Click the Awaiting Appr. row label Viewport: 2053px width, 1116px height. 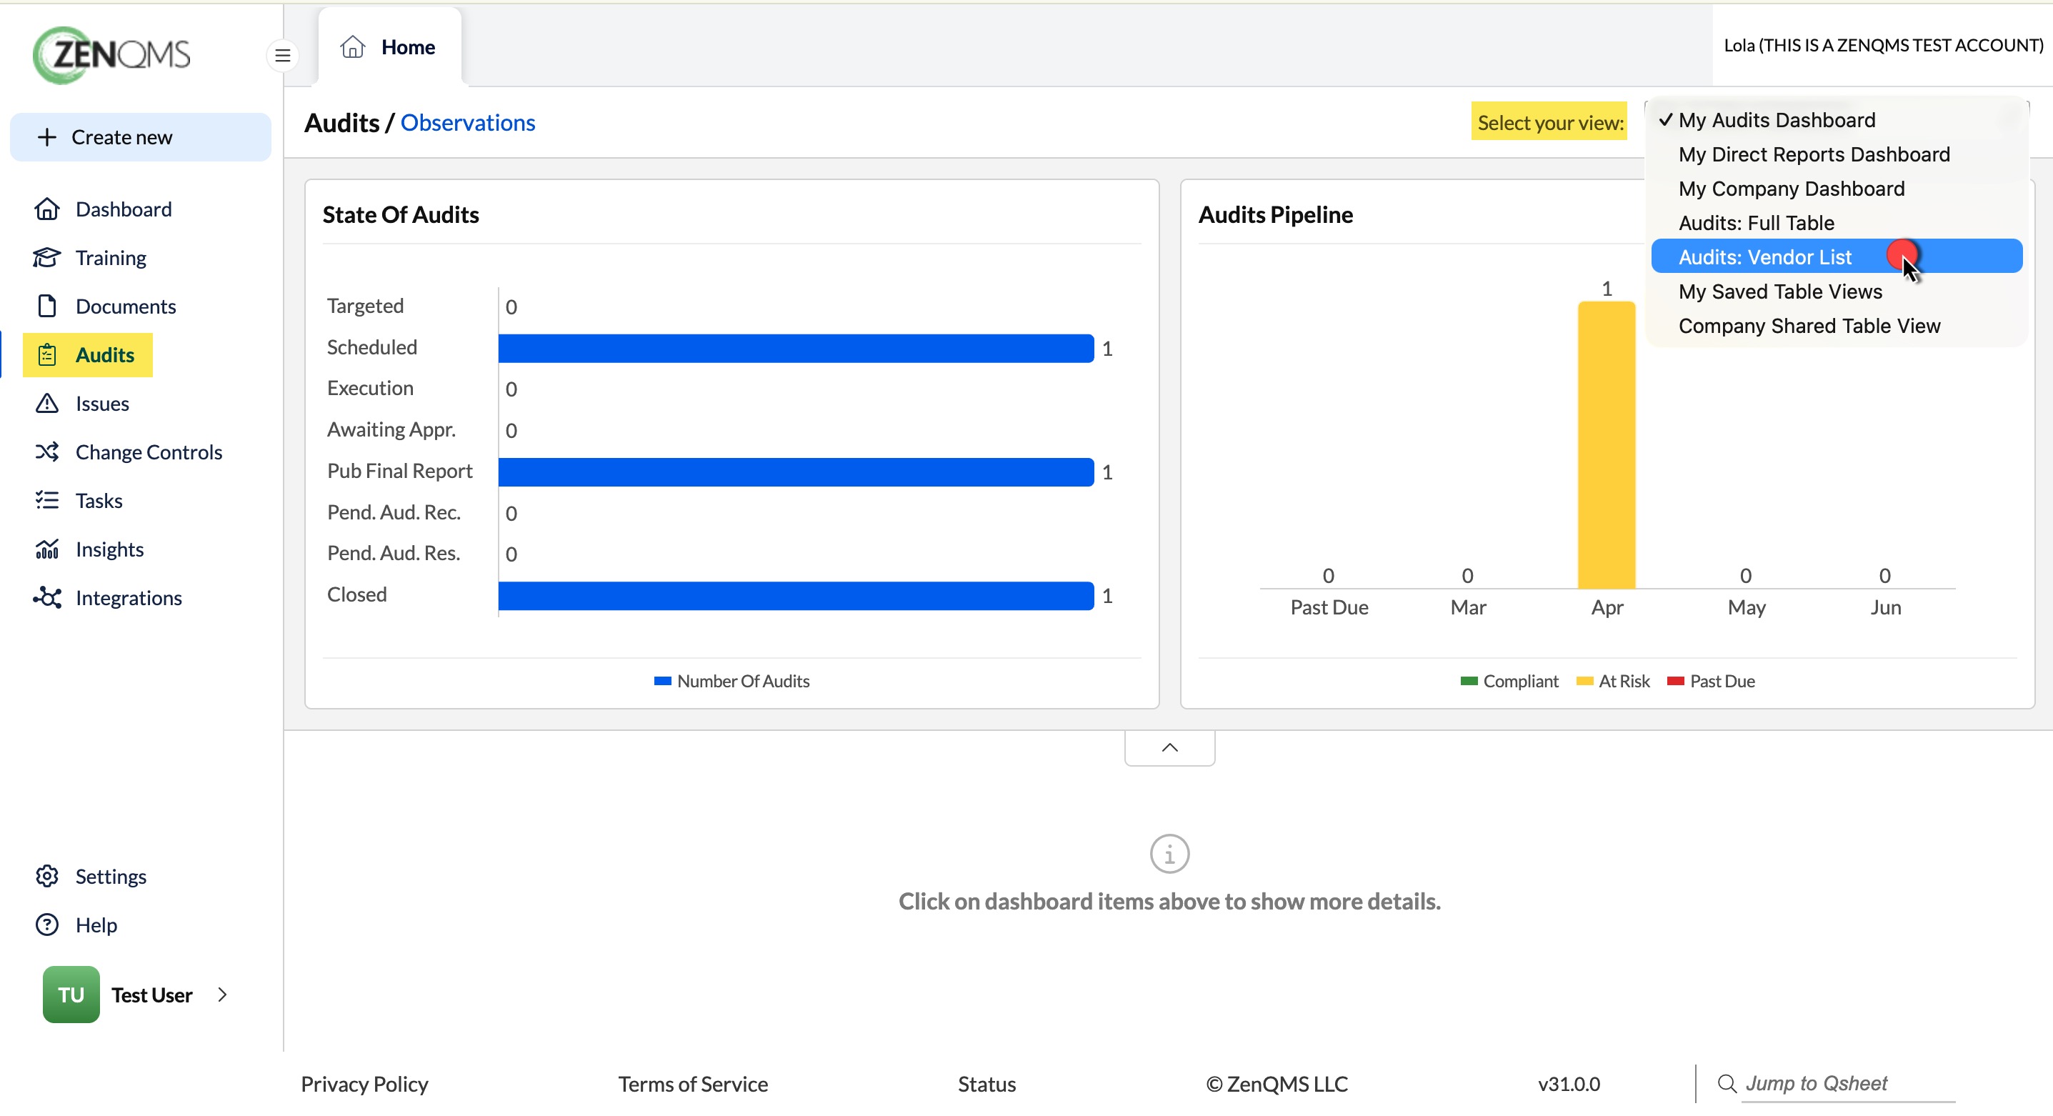tap(391, 429)
